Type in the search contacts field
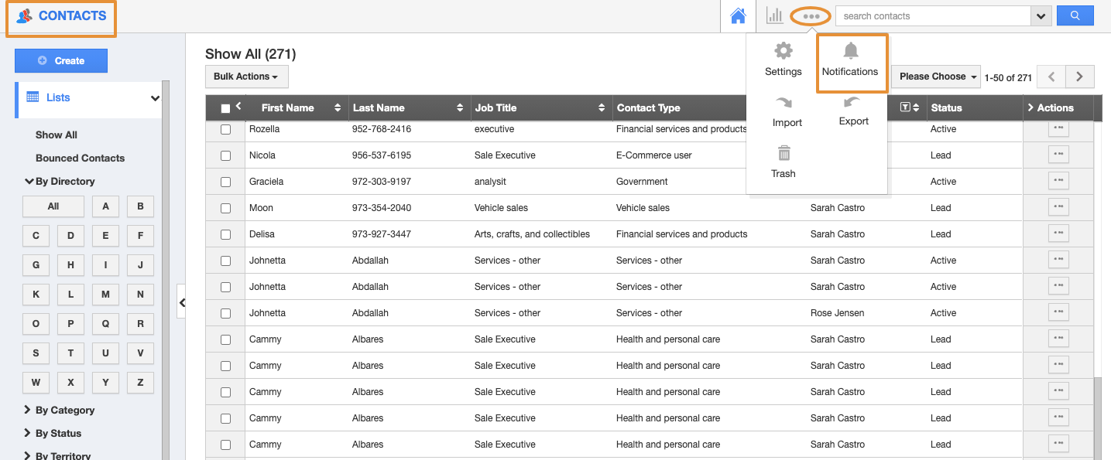This screenshot has width=1111, height=460. point(933,16)
